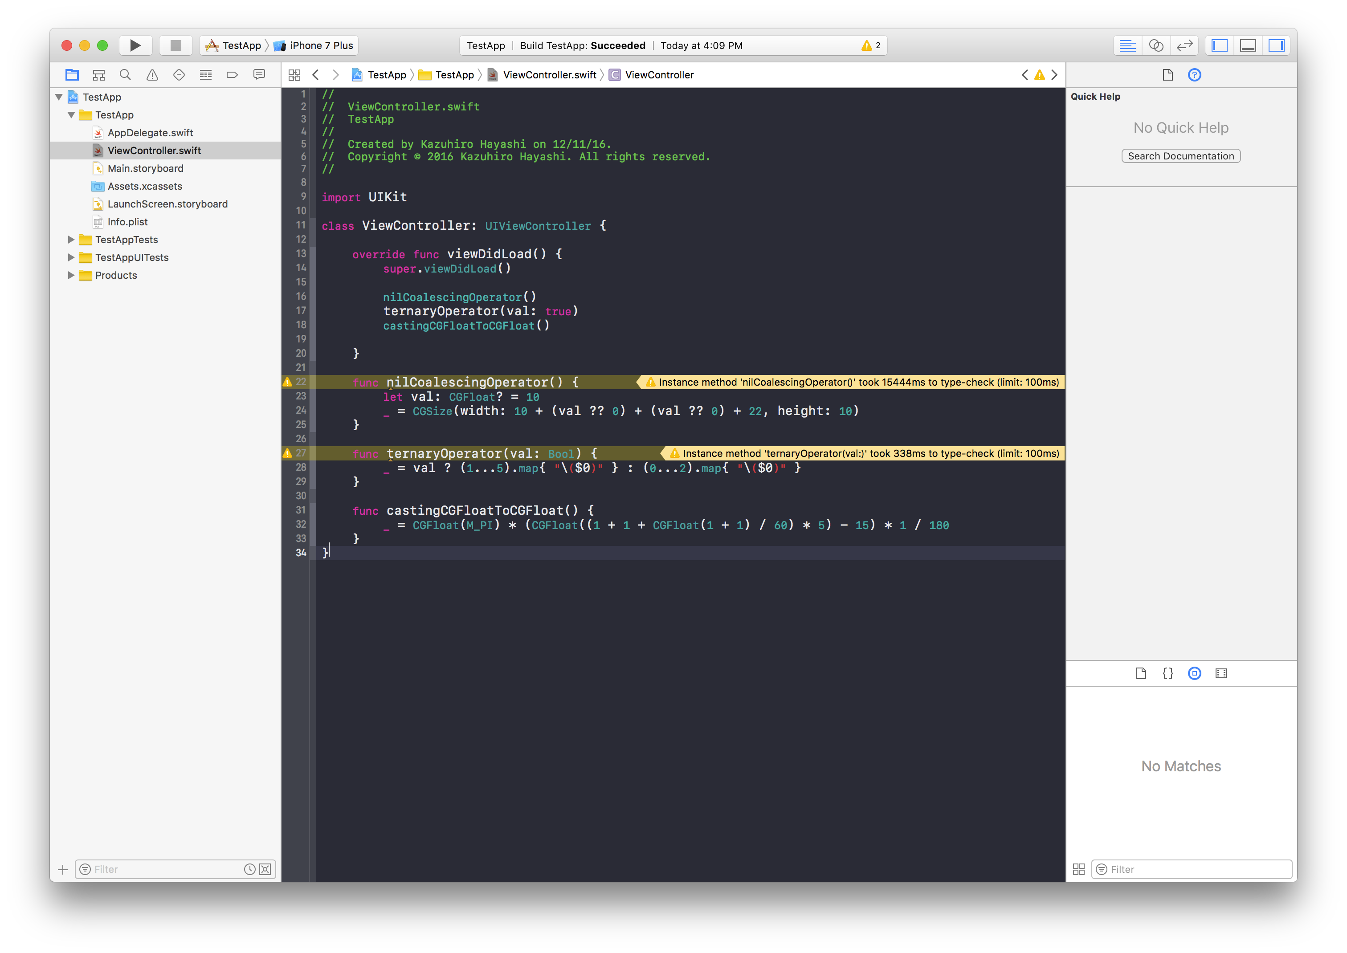
Task: Show the Debug area
Action: click(x=1248, y=45)
